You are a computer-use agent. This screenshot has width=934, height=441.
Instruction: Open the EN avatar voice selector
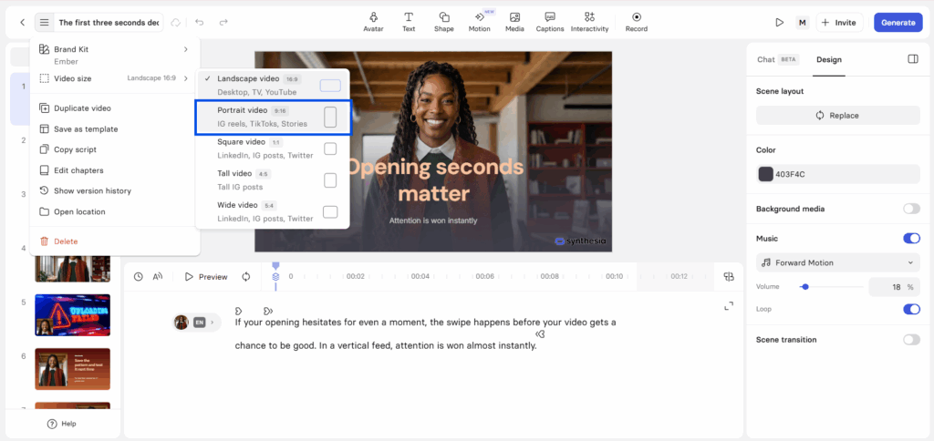[196, 323]
